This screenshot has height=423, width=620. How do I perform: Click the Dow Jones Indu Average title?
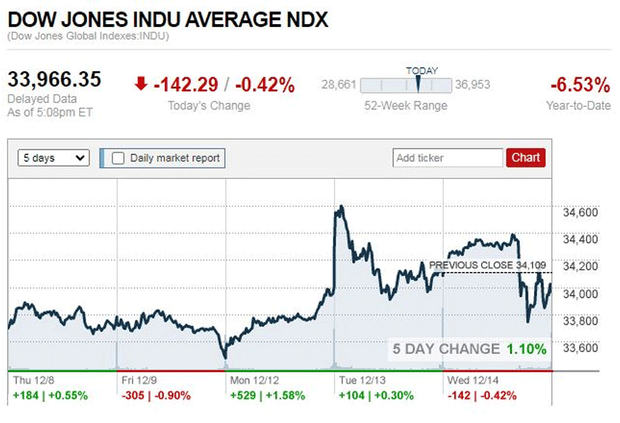point(167,19)
